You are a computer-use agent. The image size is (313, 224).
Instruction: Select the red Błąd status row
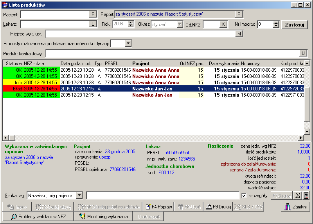[x=153, y=89]
